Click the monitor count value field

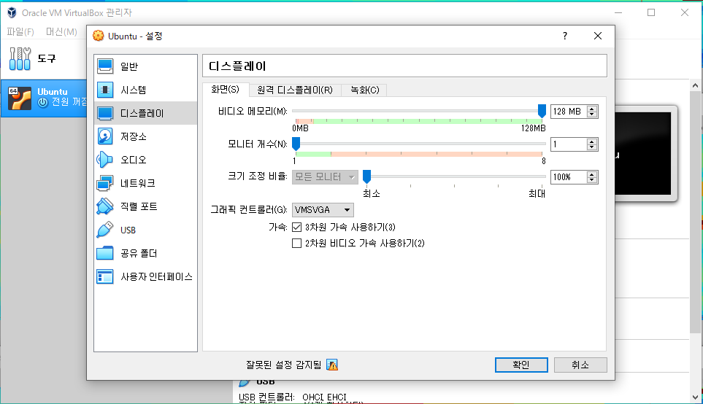(569, 144)
